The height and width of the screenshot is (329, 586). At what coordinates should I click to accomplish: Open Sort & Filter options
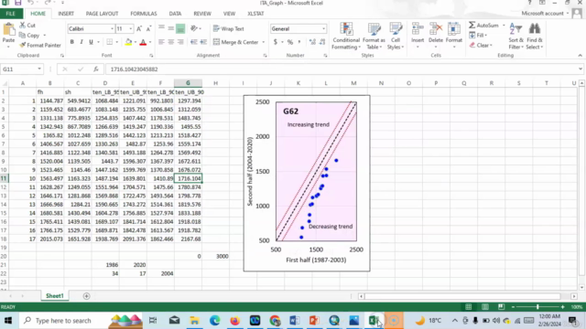tap(516, 37)
